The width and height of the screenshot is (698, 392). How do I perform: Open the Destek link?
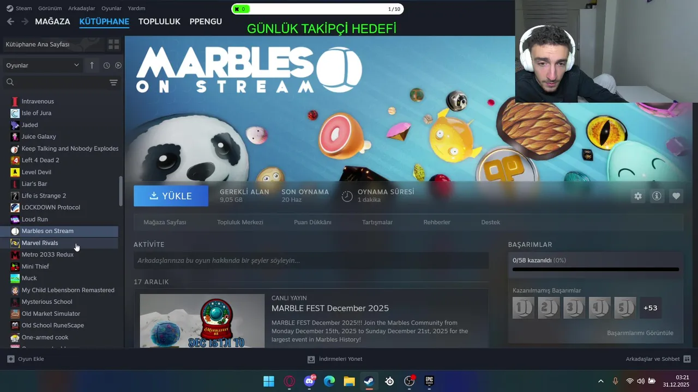(x=490, y=222)
